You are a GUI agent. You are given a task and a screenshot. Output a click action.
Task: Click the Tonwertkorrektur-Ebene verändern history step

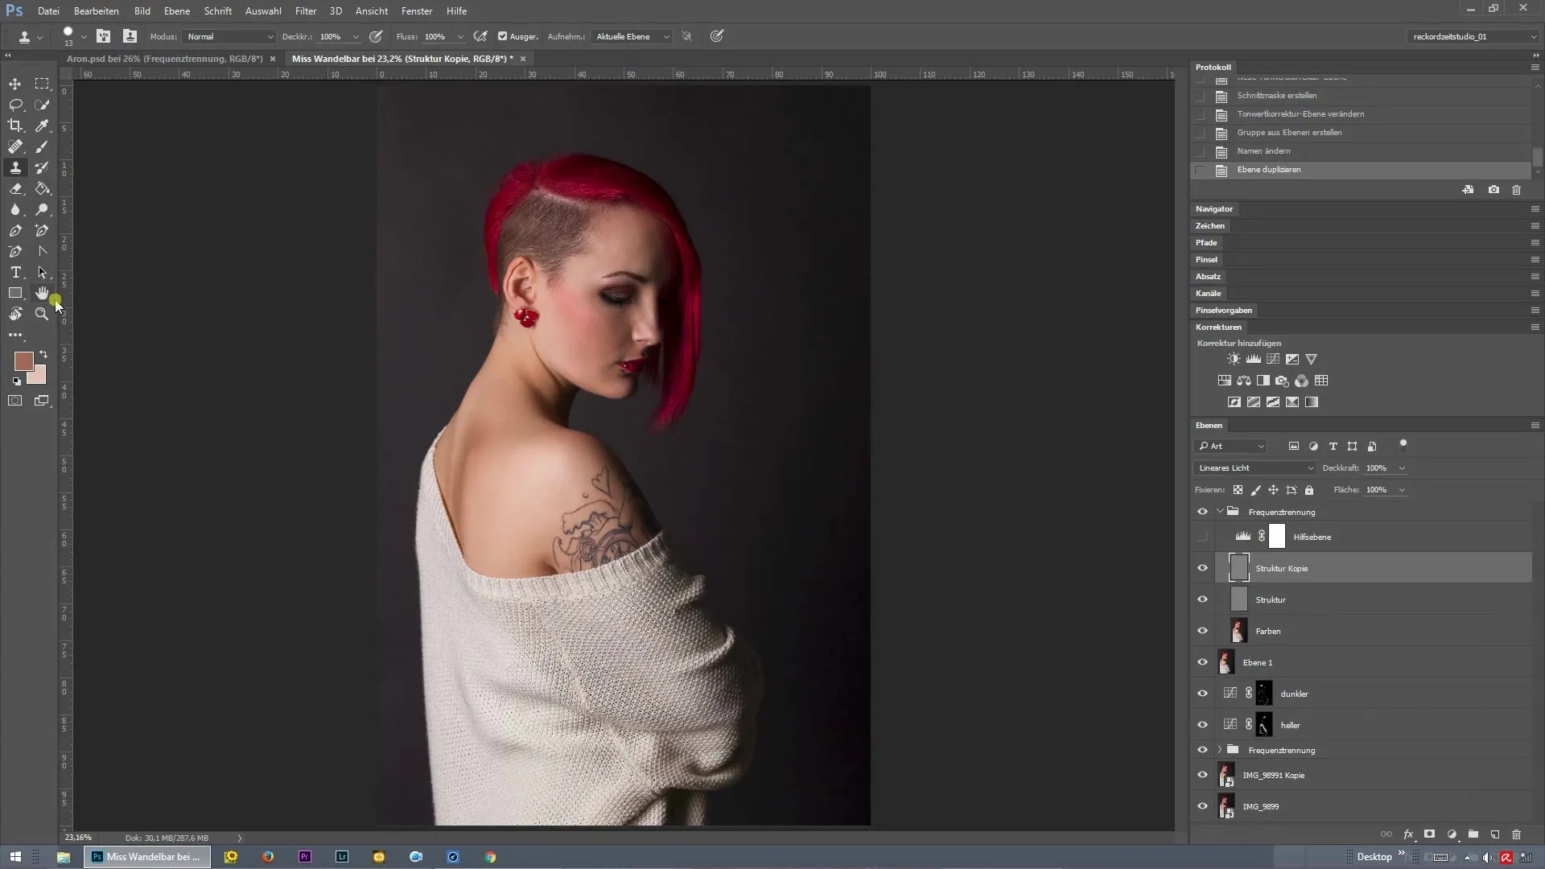tap(1300, 114)
